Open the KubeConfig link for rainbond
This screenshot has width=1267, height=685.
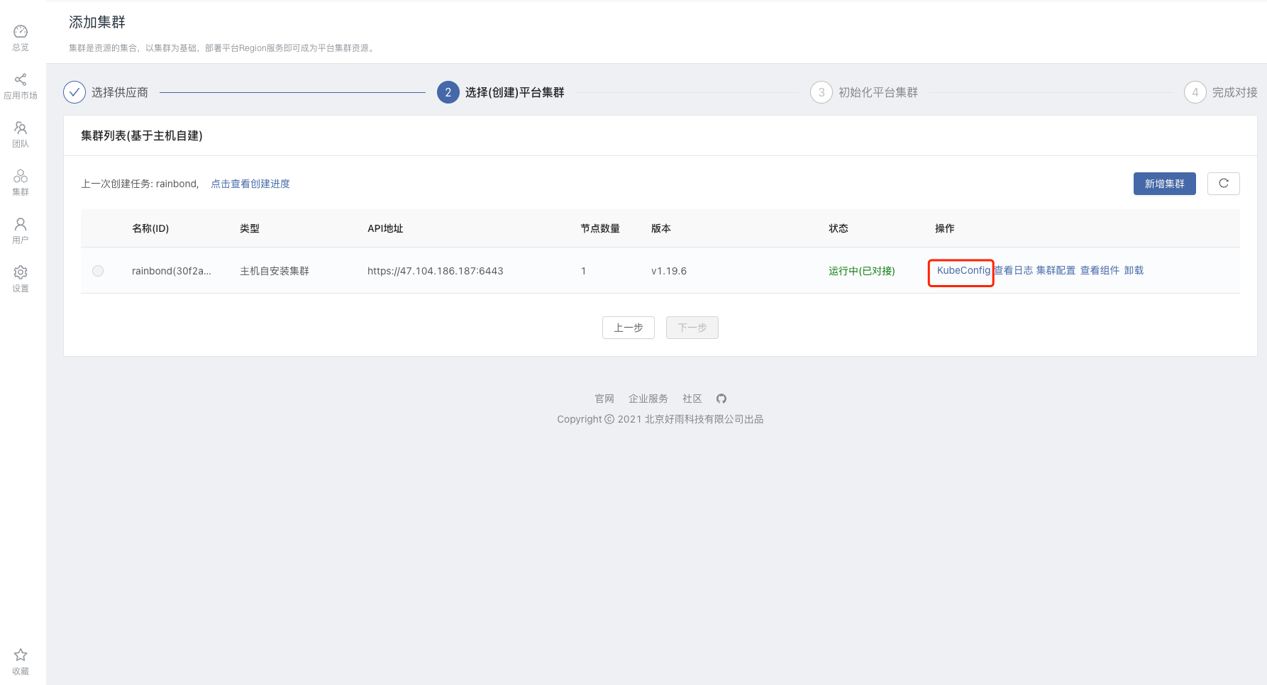963,270
